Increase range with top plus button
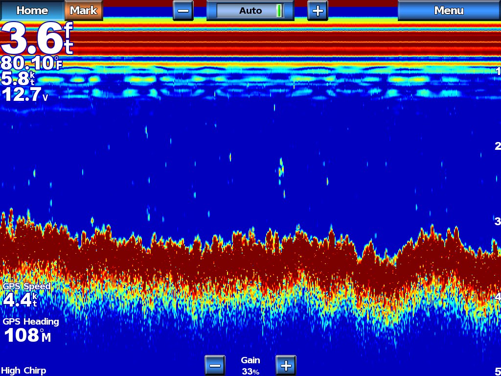501x376 pixels. point(318,11)
